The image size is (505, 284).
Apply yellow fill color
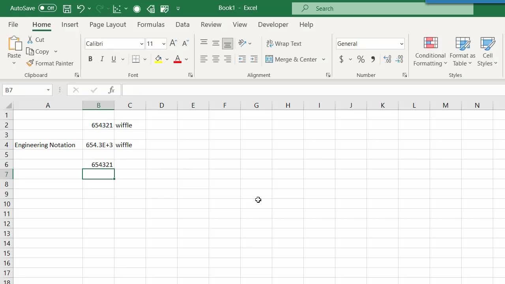pyautogui.click(x=158, y=59)
